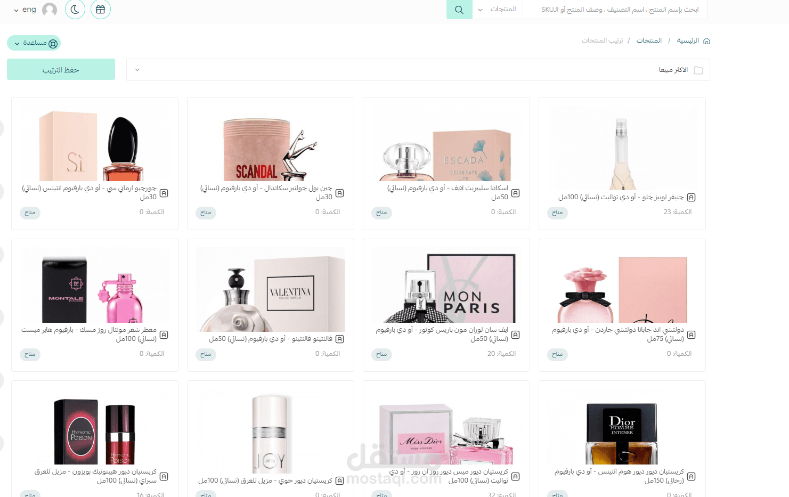
Task: Open the user profile avatar
Action: click(x=50, y=10)
